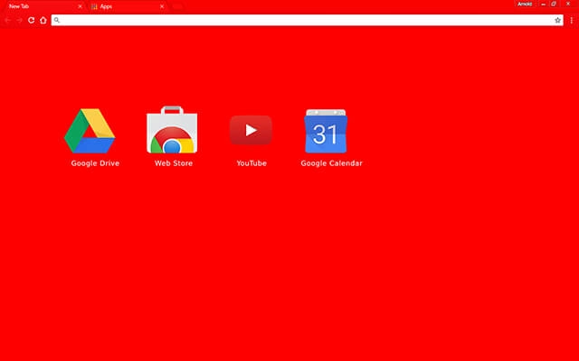Switch to the Apps tab
579x361 pixels.
[x=127, y=6]
